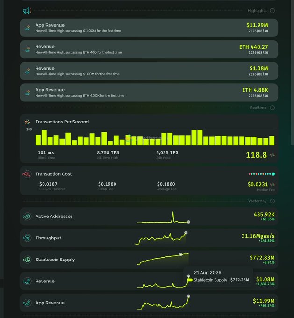Viewport: 294px width, 318px height.
Task: Click the Active Addresses chart end marker
Action: tap(188, 222)
